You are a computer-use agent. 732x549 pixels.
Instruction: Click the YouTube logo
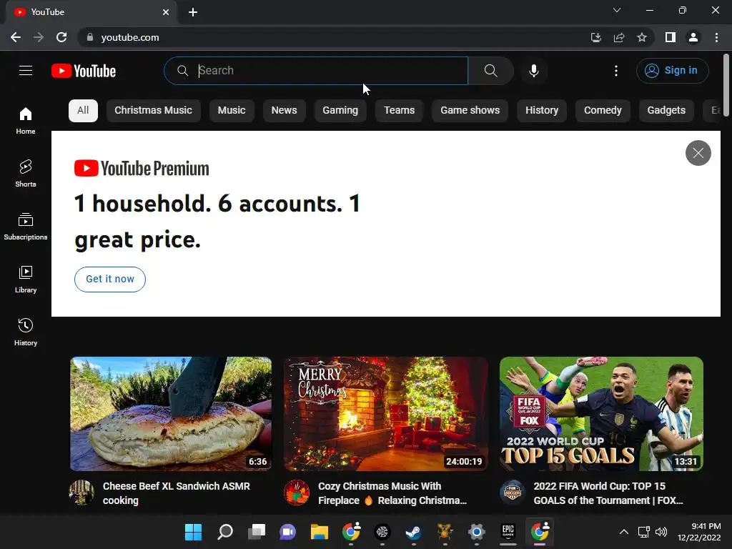84,71
